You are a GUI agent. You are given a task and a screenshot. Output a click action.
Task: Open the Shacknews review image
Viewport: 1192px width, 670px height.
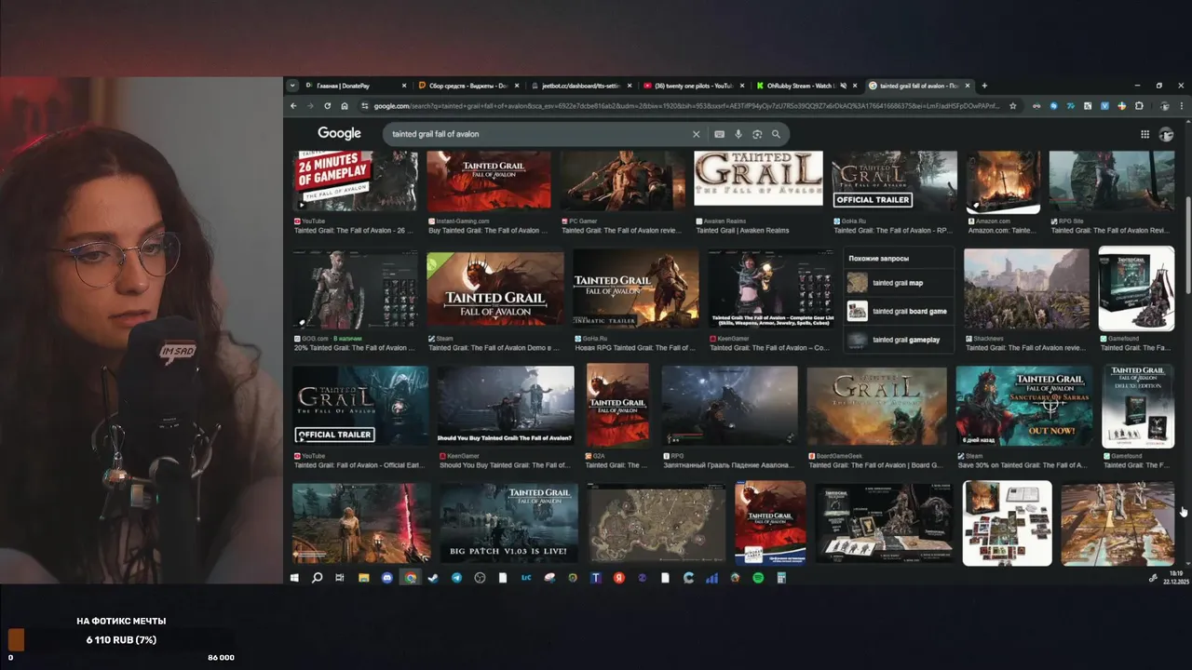(x=1026, y=288)
